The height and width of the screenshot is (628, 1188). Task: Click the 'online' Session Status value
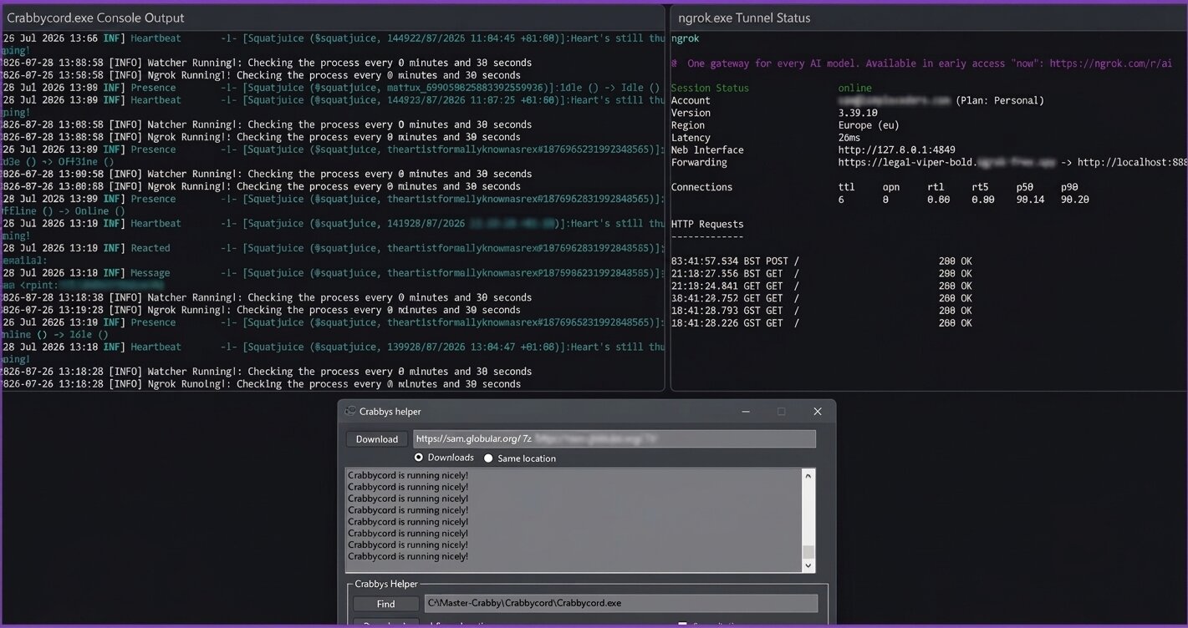pos(855,89)
